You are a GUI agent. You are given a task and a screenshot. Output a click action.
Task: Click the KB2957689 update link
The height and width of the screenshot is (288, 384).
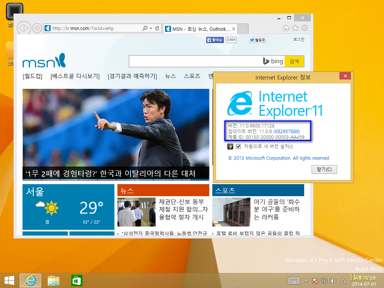click(287, 131)
